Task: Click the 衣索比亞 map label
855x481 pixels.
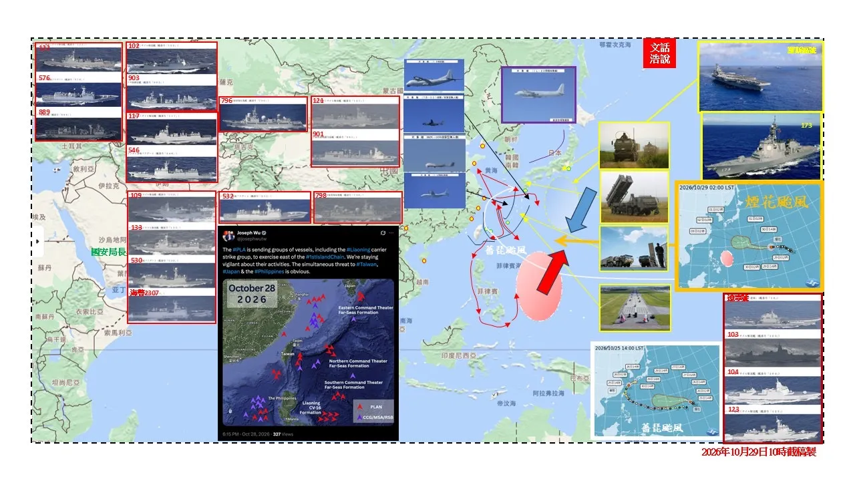Action: pos(90,312)
